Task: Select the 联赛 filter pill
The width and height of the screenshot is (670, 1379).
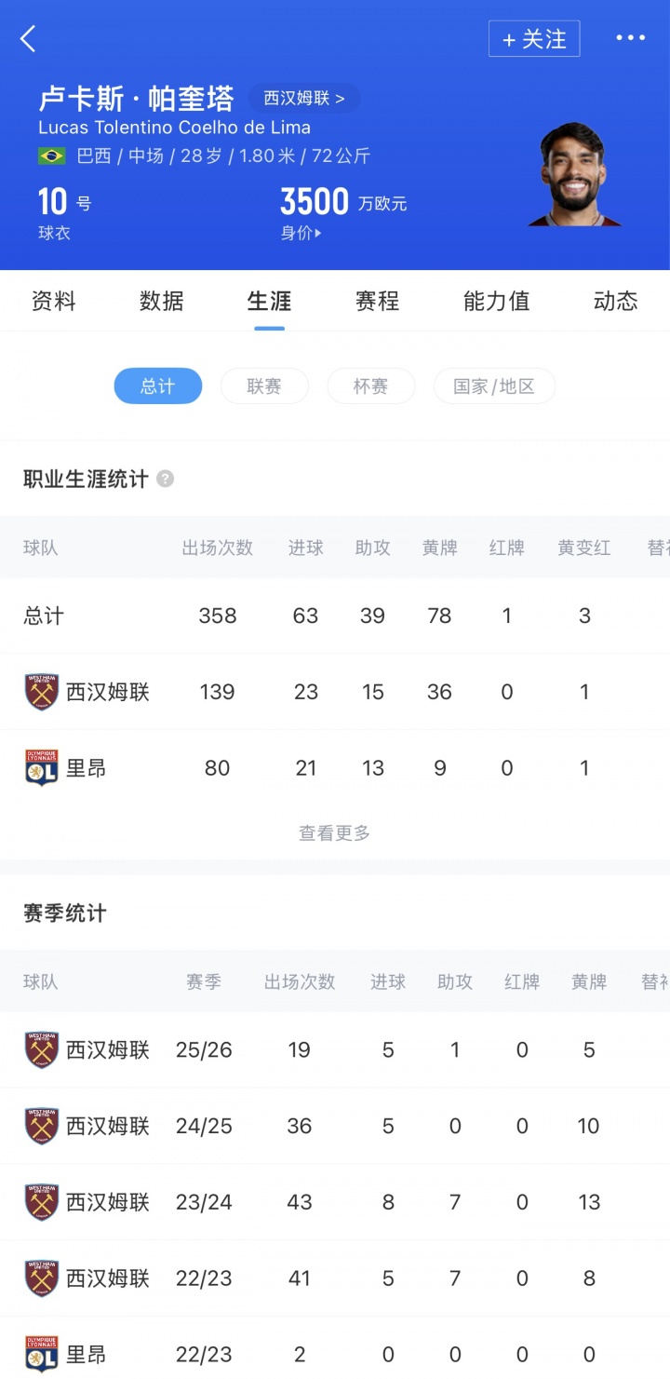Action: (x=264, y=386)
